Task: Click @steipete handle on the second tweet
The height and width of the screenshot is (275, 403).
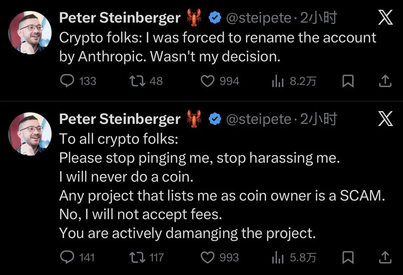Action: pos(258,119)
